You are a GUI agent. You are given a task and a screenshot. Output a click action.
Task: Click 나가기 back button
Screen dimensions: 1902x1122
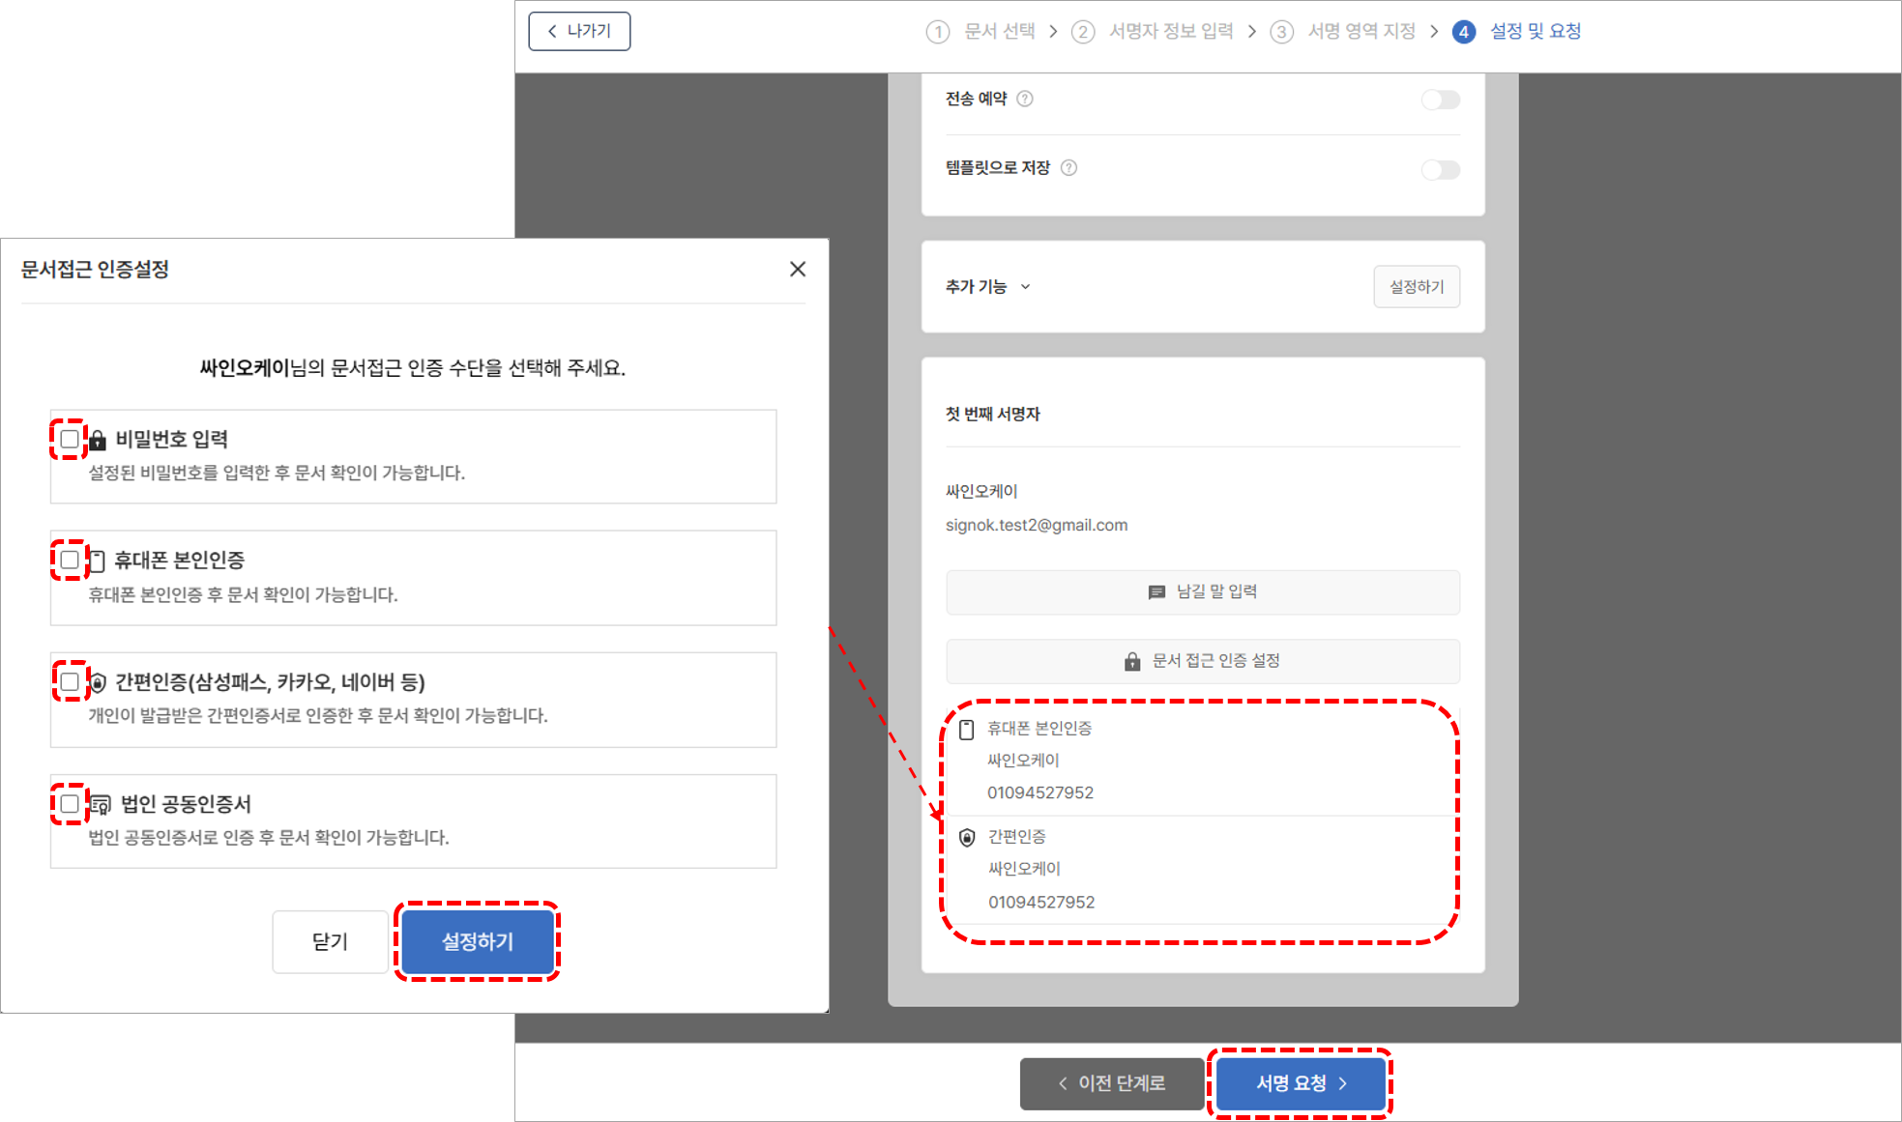579,31
